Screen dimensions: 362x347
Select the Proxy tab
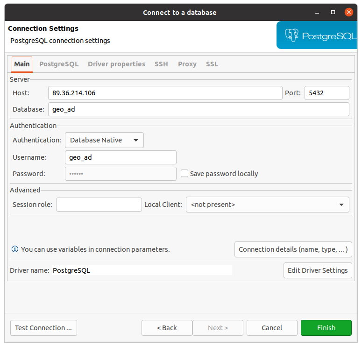187,64
